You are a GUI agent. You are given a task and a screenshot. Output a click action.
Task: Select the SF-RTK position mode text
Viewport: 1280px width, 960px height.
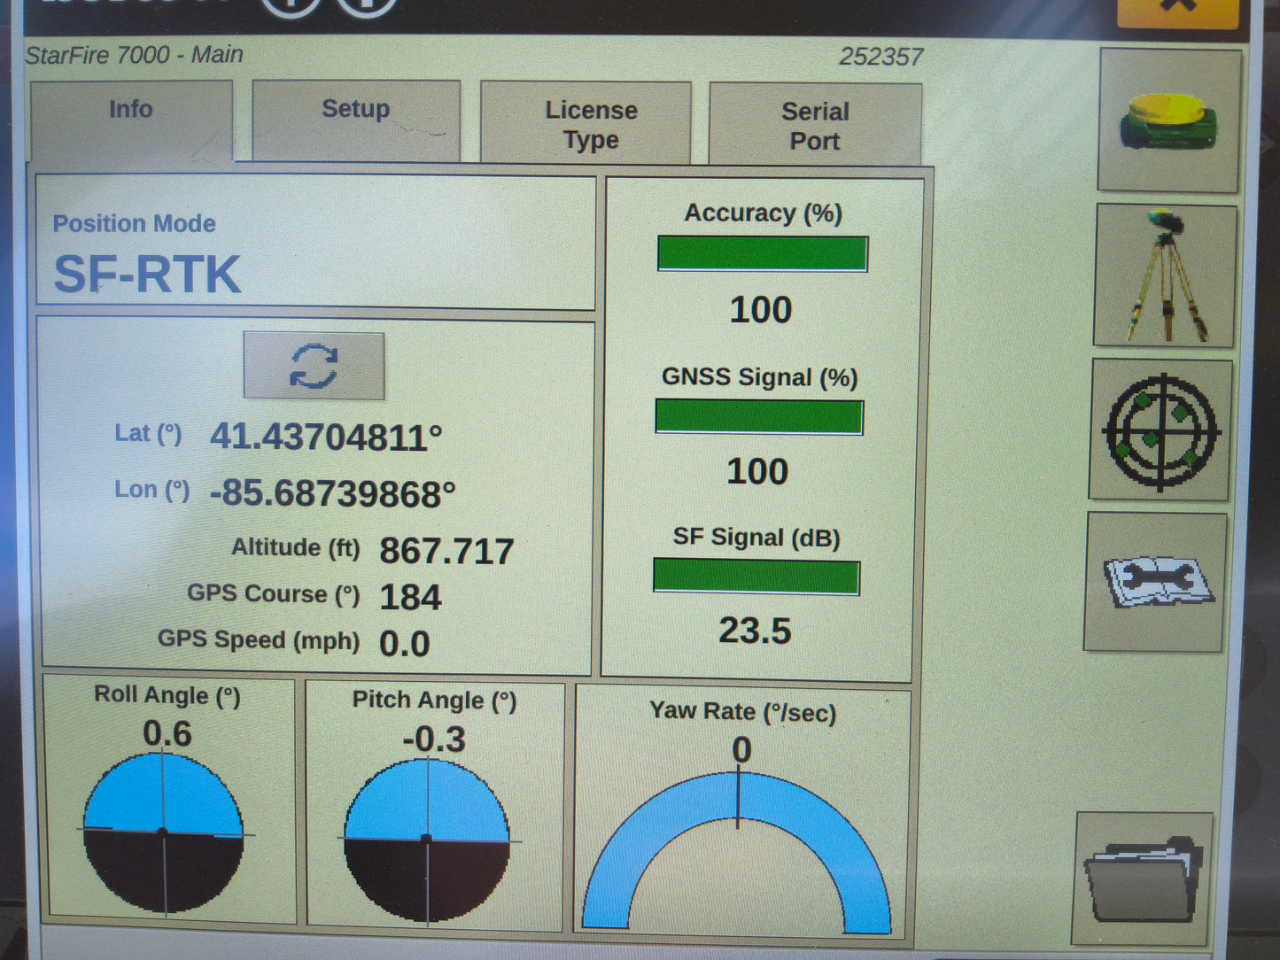[147, 275]
